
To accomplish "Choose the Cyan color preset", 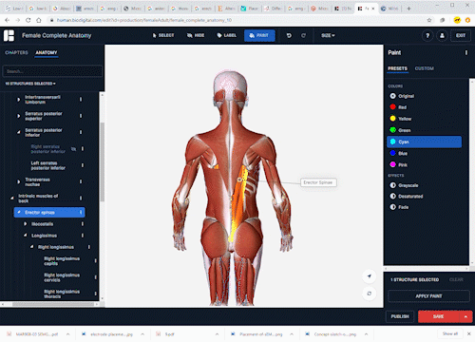I will pos(425,142).
